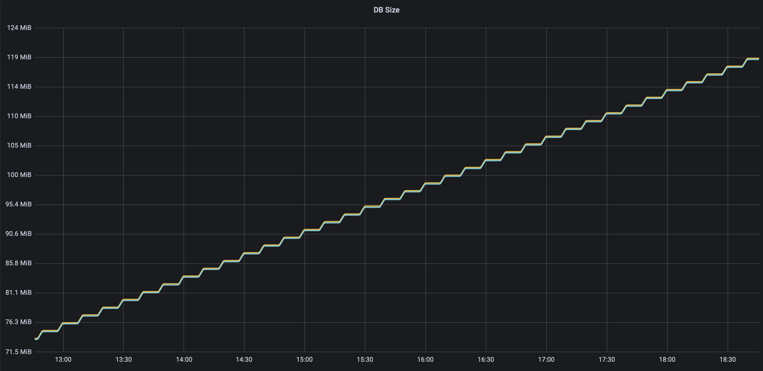Select the 15:00 time axis label
This screenshot has width=763, height=371.
(x=304, y=360)
